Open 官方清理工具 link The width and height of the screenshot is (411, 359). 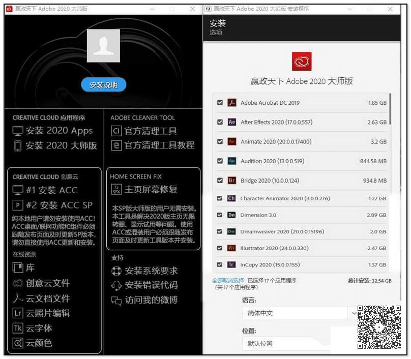pyautogui.click(x=151, y=131)
